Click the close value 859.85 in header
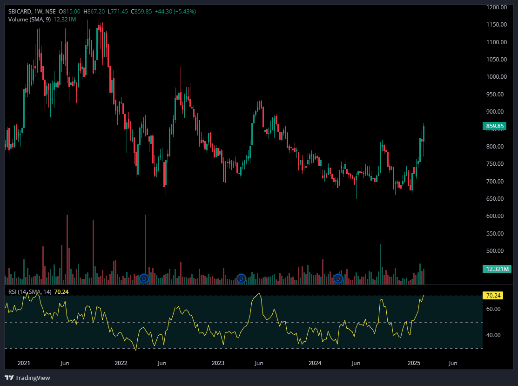The height and width of the screenshot is (386, 518). tap(143, 12)
